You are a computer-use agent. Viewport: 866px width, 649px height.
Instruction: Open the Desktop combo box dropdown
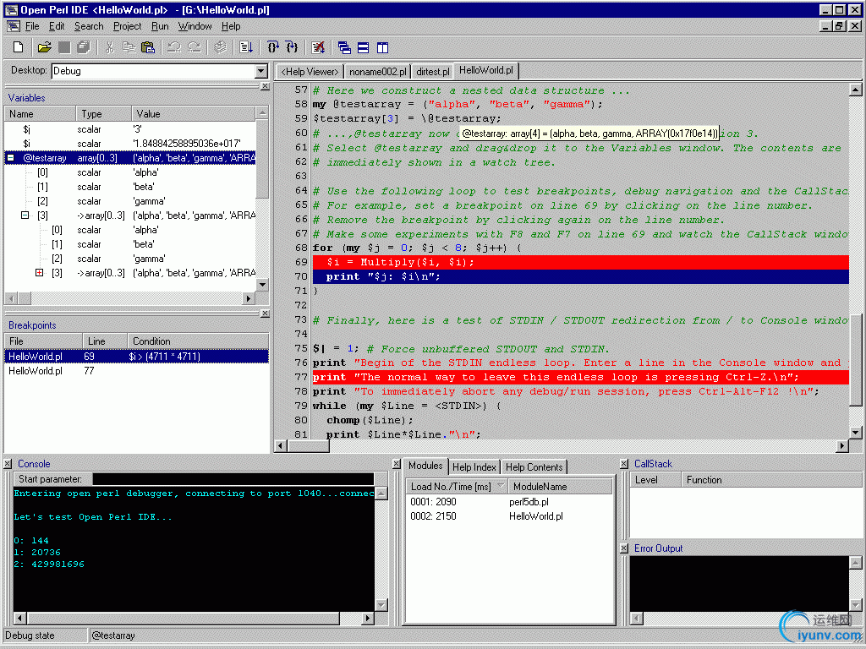(261, 71)
